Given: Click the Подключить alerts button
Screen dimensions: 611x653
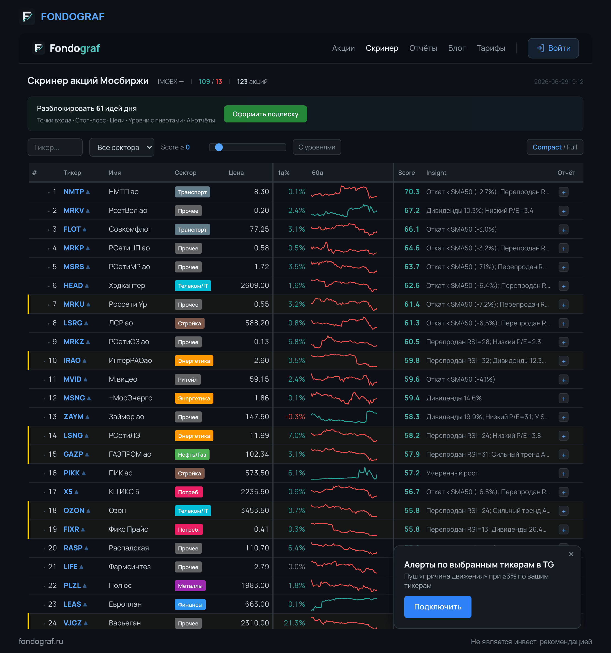Looking at the screenshot, I should pyautogui.click(x=438, y=607).
